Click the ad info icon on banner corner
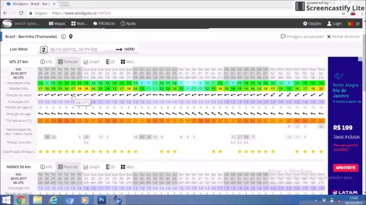The width and height of the screenshot is (366, 205). point(360,59)
